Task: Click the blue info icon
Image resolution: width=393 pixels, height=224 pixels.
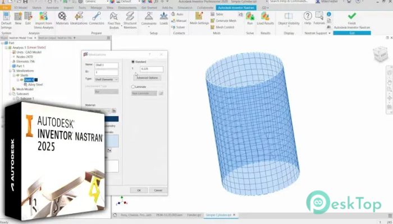Action: coord(329,14)
